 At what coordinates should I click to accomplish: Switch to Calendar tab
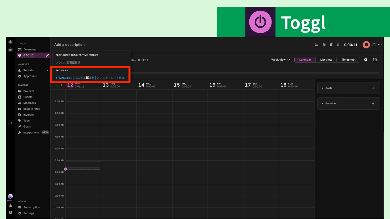pos(305,60)
